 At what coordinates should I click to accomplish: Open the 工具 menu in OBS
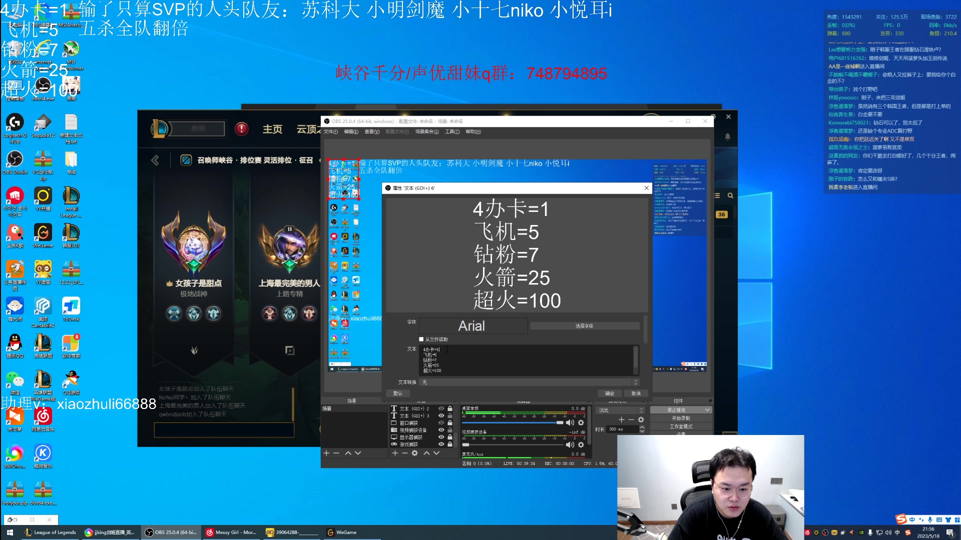coord(451,131)
